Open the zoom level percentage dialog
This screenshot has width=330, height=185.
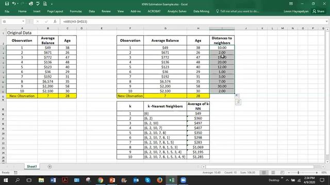pos(324,173)
